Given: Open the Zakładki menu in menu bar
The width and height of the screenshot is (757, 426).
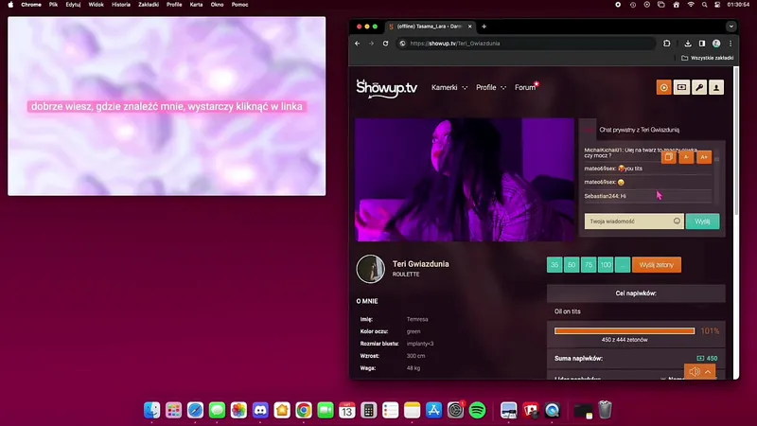Looking at the screenshot, I should (x=149, y=5).
